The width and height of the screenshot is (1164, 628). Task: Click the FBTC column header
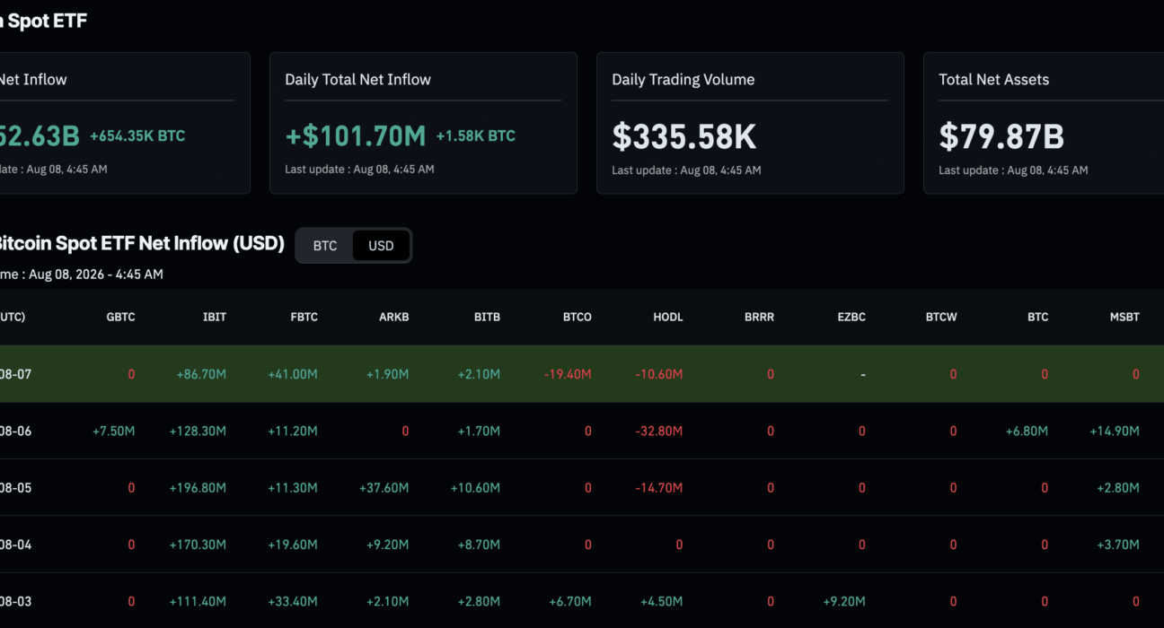(x=304, y=317)
